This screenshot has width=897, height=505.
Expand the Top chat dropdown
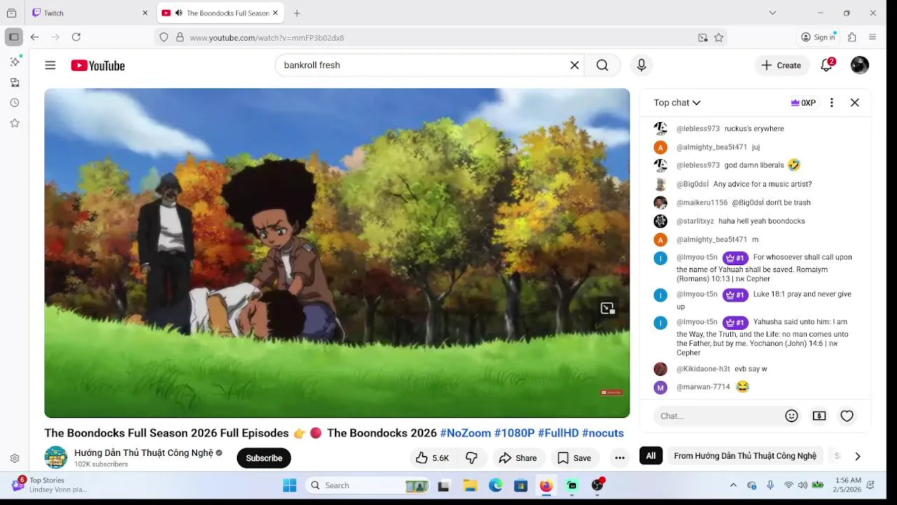point(677,102)
